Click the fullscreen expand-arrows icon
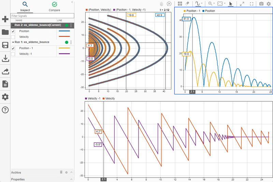The image size is (273, 182). pos(252,4)
